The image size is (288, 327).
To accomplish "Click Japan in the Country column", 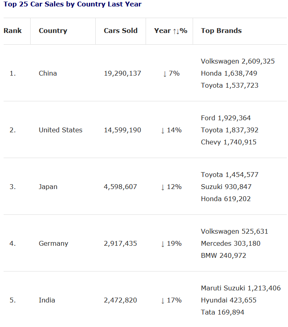I will [48, 187].
